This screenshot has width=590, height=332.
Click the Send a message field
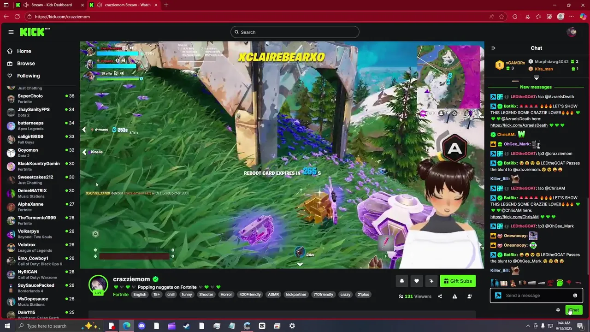[537, 296]
